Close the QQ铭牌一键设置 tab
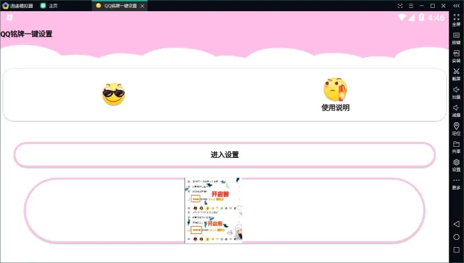Viewport: 464px width, 263px height. tap(143, 6)
